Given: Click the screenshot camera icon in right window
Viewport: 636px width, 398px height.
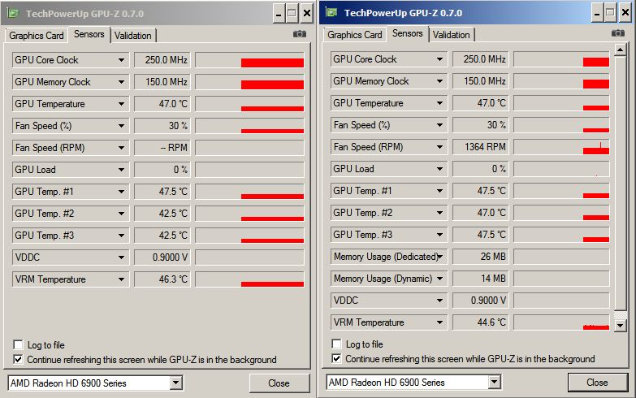Looking at the screenshot, I should click(x=618, y=32).
